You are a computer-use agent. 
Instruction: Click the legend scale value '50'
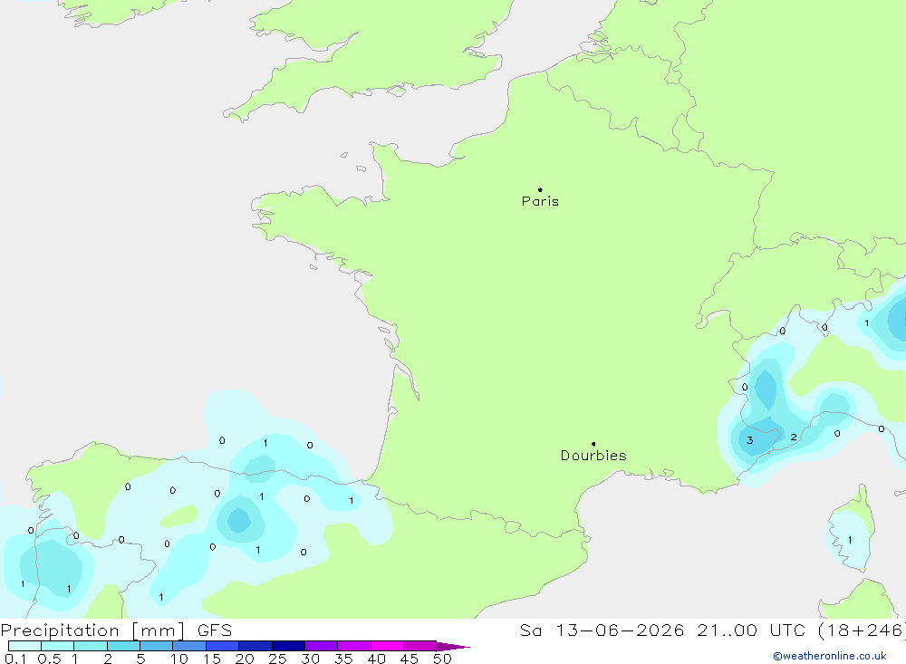coord(443,659)
